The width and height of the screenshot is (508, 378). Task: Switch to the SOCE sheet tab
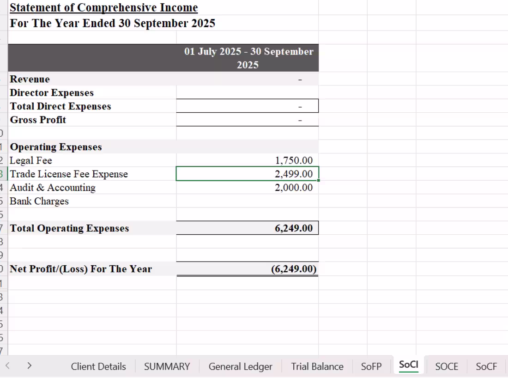point(447,366)
